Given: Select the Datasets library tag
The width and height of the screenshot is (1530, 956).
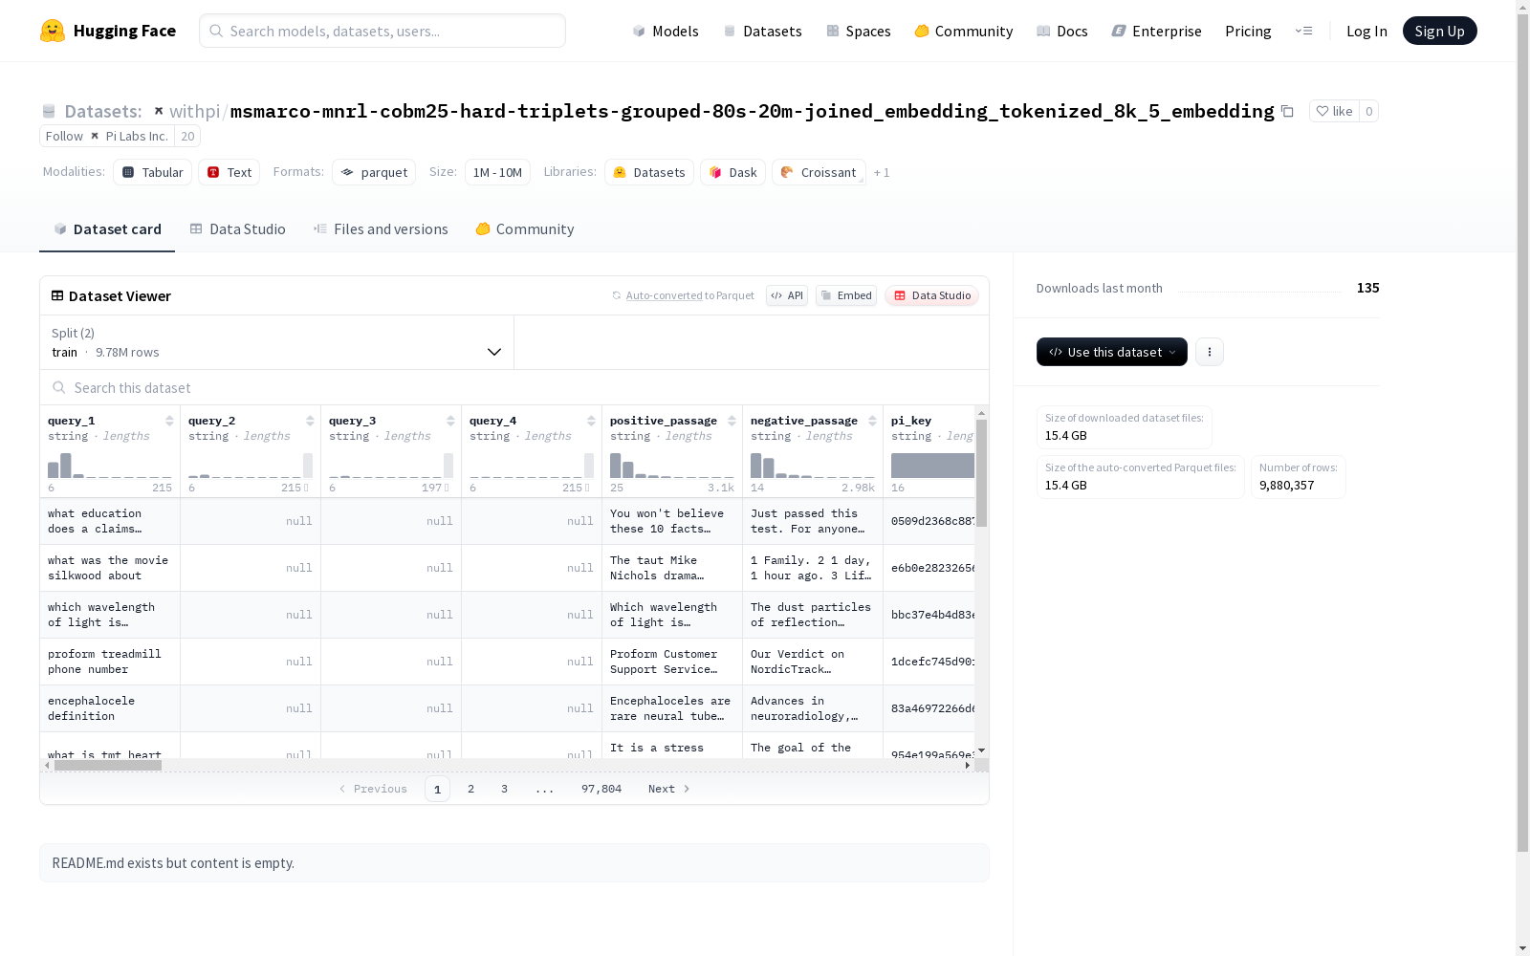Looking at the screenshot, I should click(649, 172).
